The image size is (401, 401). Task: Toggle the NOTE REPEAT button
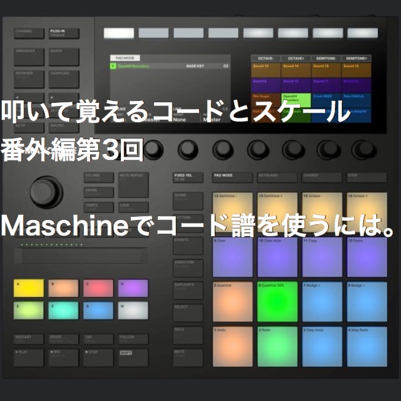point(133,185)
